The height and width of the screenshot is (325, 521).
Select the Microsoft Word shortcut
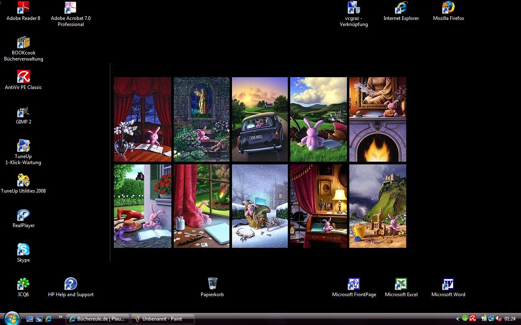click(448, 284)
